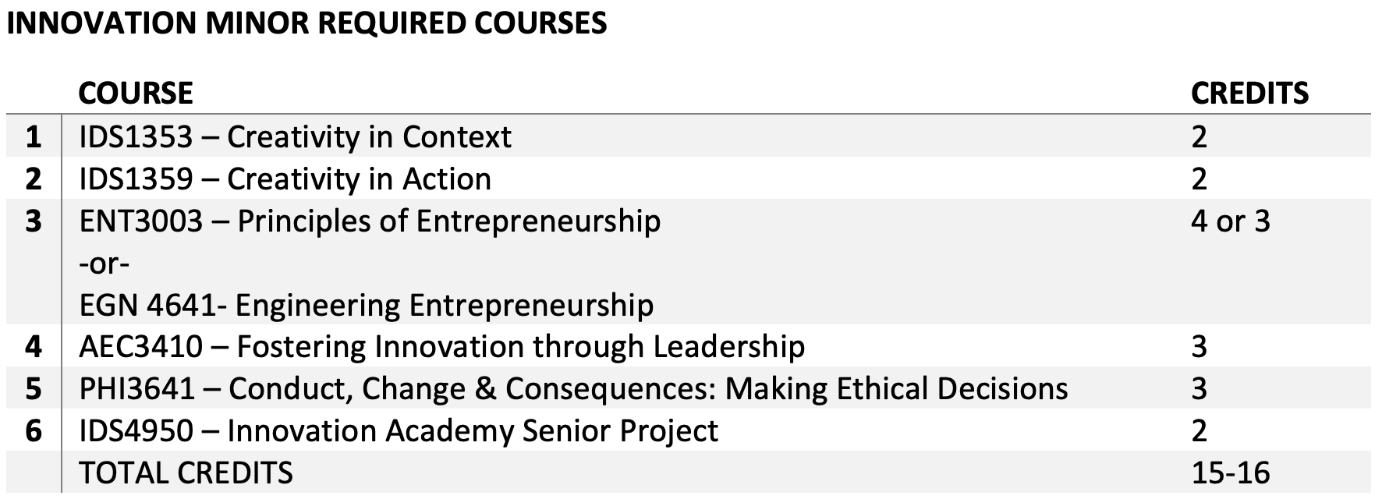Click the COURSE column header
Viewport: 1382px width, 499px height.
coord(136,94)
